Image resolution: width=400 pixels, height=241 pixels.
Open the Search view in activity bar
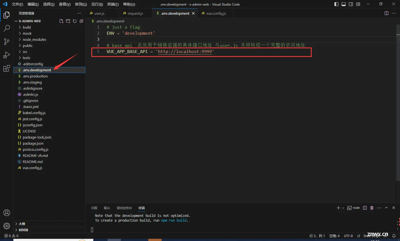point(7,28)
